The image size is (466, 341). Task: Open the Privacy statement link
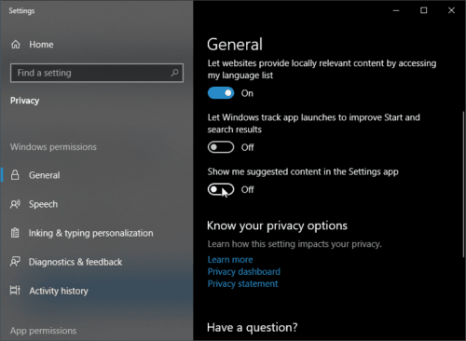click(242, 284)
